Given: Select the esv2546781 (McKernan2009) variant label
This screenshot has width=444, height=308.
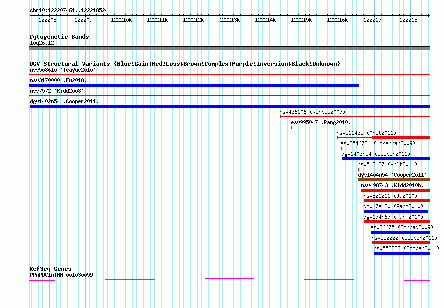Looking at the screenshot, I should point(378,143).
